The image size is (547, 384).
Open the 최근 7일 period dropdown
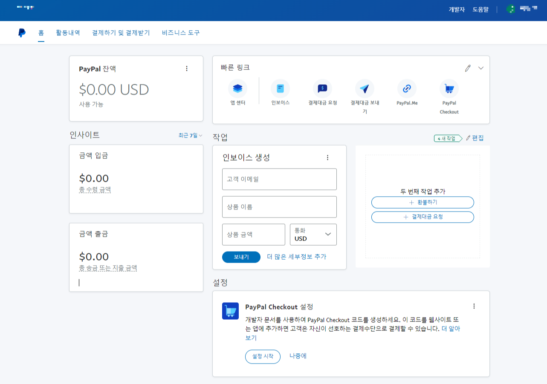190,135
